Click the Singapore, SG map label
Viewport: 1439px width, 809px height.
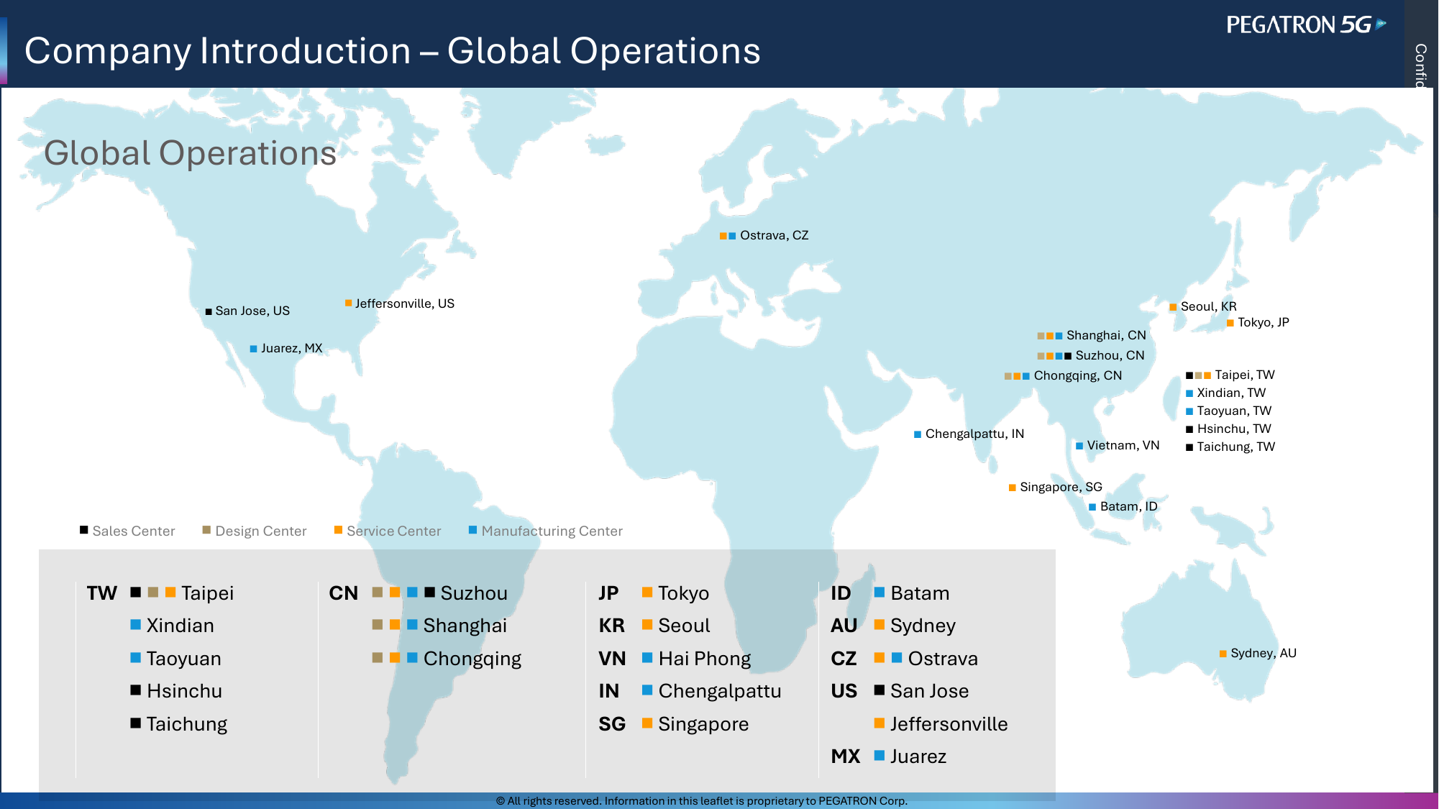1061,487
